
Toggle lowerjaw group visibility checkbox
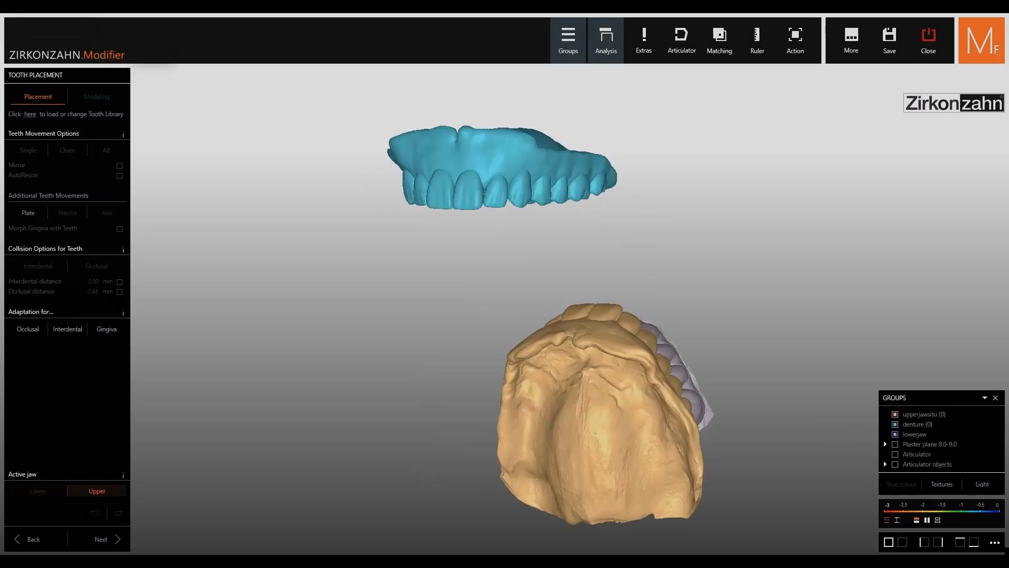tap(895, 434)
